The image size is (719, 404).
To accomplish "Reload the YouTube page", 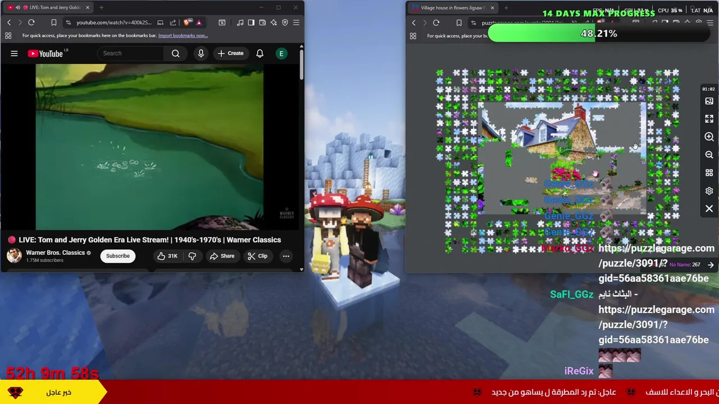I will click(x=31, y=22).
